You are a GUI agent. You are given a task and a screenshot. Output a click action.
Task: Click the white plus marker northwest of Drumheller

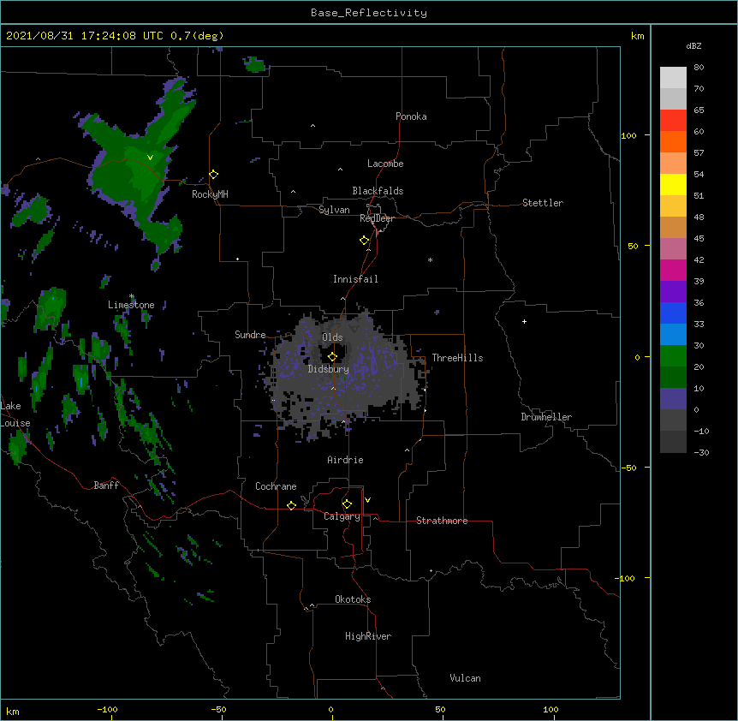(x=524, y=321)
